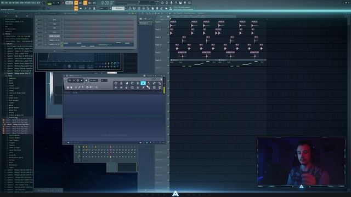Click the scissors cut icon in Edison's toolbar
This screenshot has height=197, width=351.
(76, 88)
